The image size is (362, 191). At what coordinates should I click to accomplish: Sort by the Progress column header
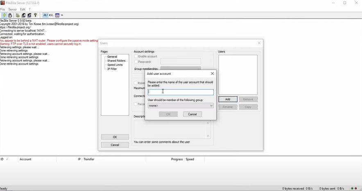(x=177, y=159)
